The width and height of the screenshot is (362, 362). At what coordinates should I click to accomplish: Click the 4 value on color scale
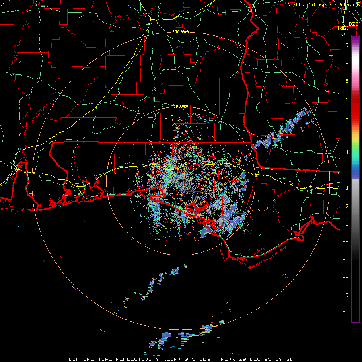[347, 99]
